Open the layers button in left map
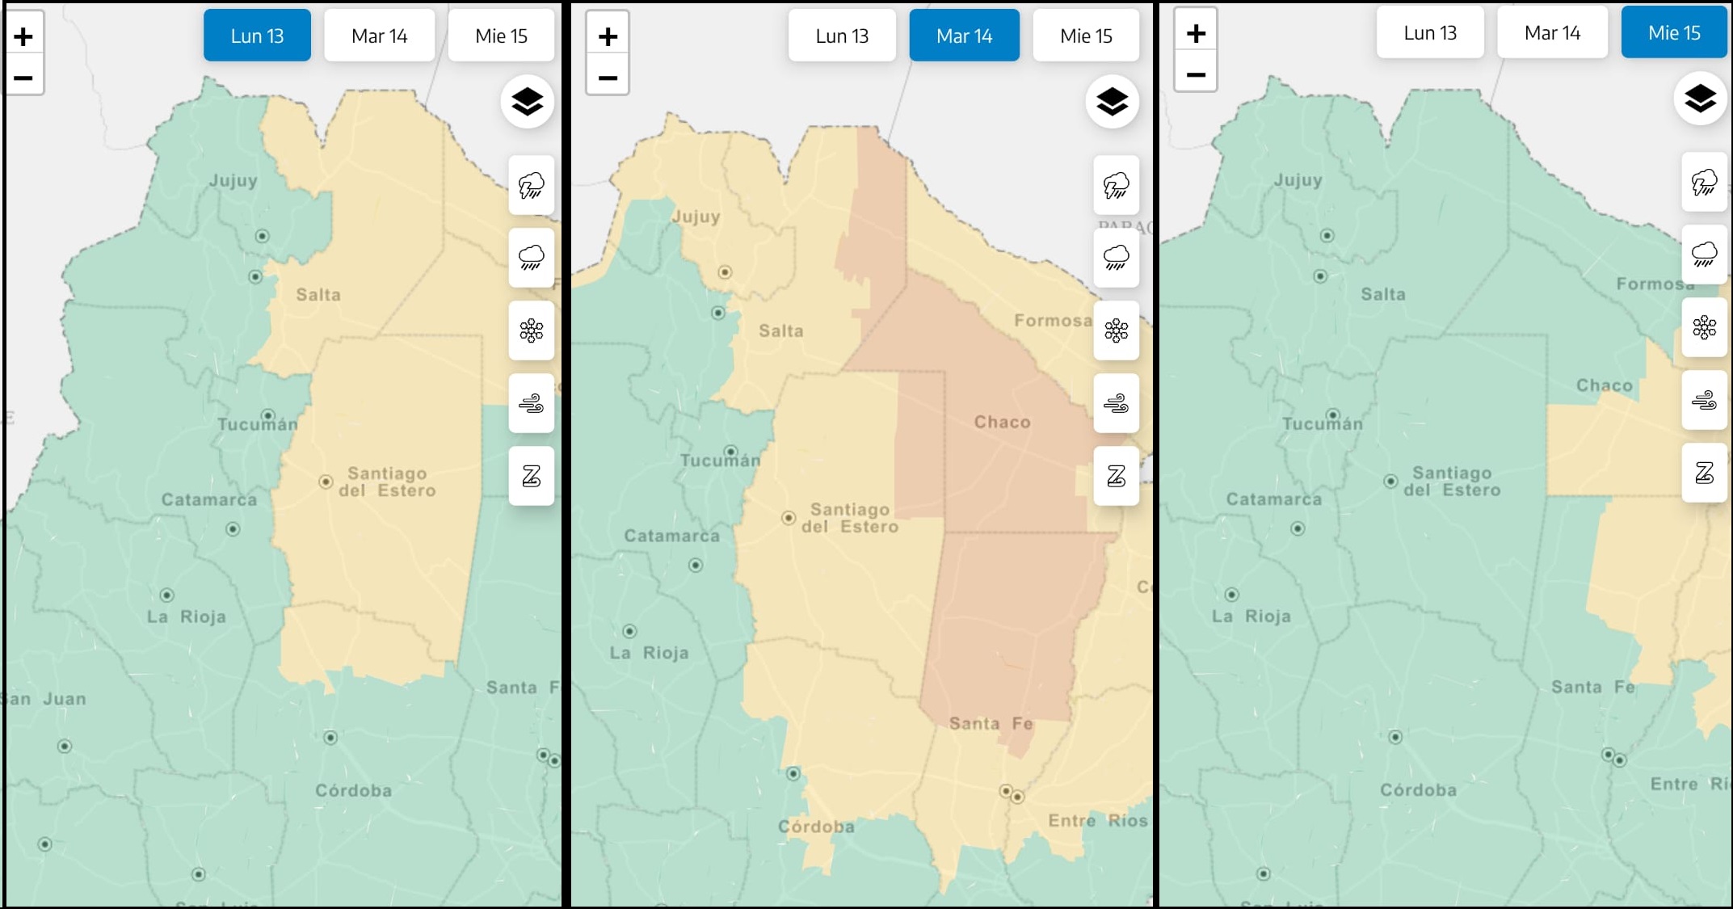Viewport: 1733px width, 909px height. 528,102
